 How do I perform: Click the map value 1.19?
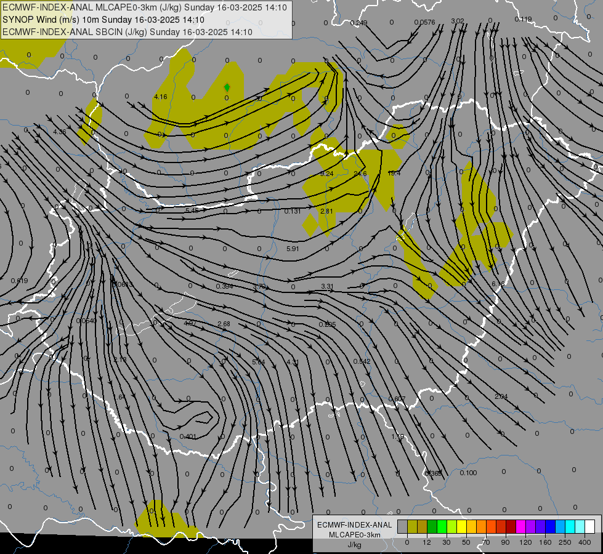[398, 437]
